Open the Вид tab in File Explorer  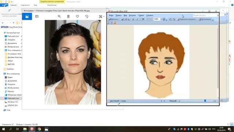(35, 5)
